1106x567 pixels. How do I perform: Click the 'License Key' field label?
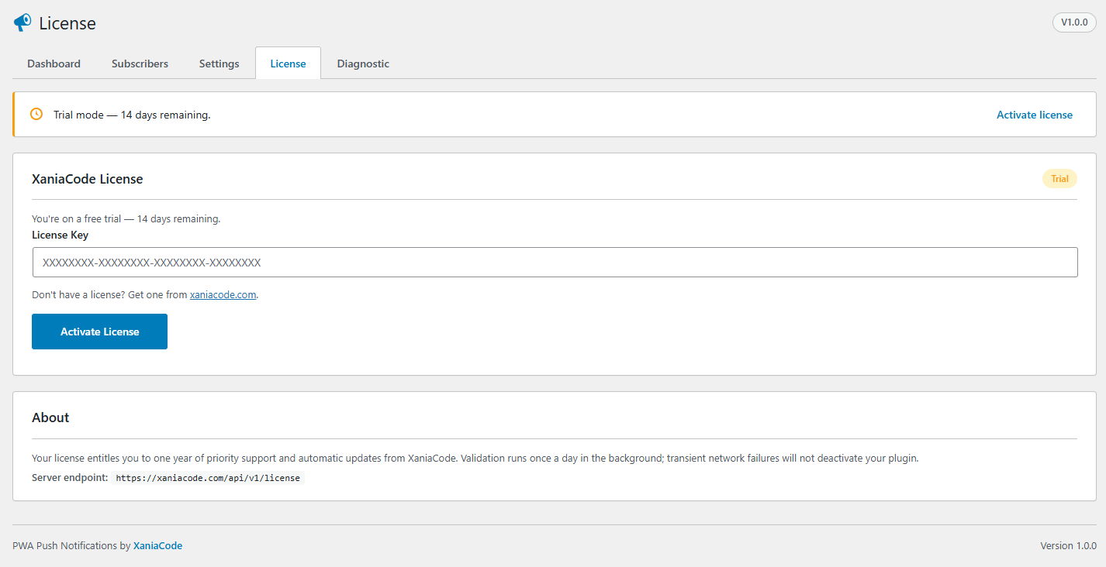[60, 235]
